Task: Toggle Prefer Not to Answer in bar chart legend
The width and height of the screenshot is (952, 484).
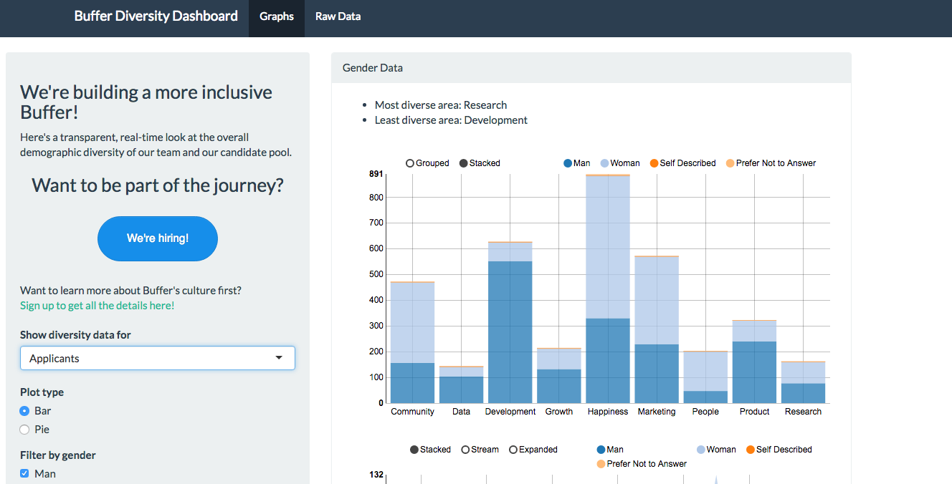Action: pyautogui.click(x=771, y=163)
